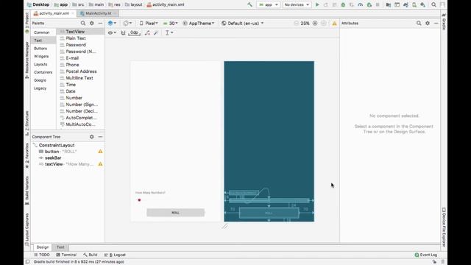Image resolution: width=471 pixels, height=265 pixels.
Task: Click the Search Everywhere magnifier in the top toolbar
Action: pos(433,5)
